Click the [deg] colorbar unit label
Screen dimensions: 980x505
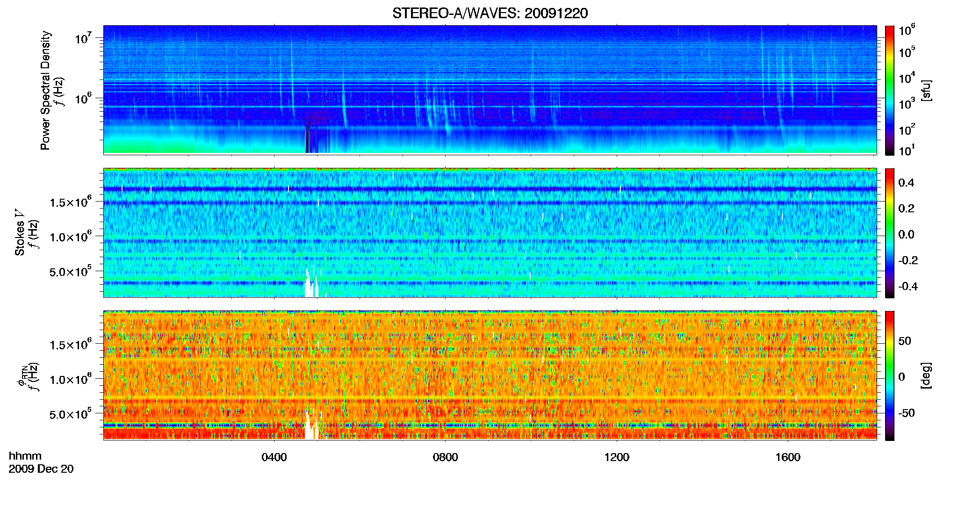(x=926, y=375)
